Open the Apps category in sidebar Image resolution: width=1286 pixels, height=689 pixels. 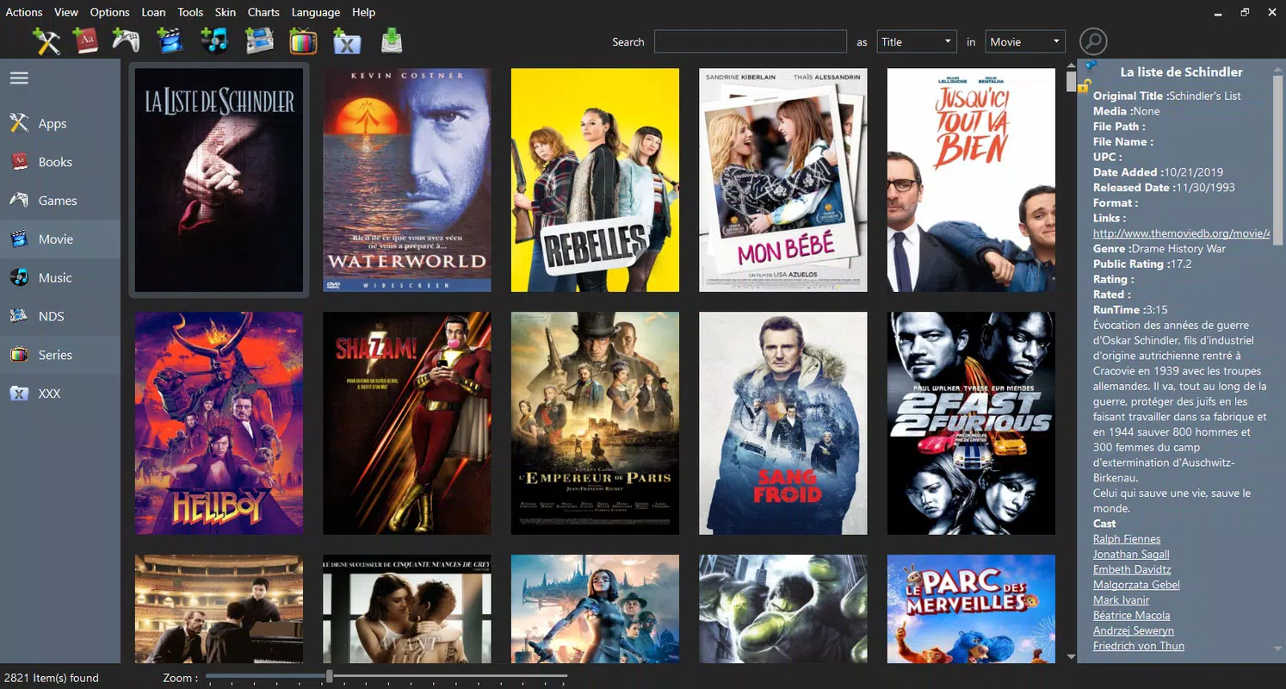60,123
